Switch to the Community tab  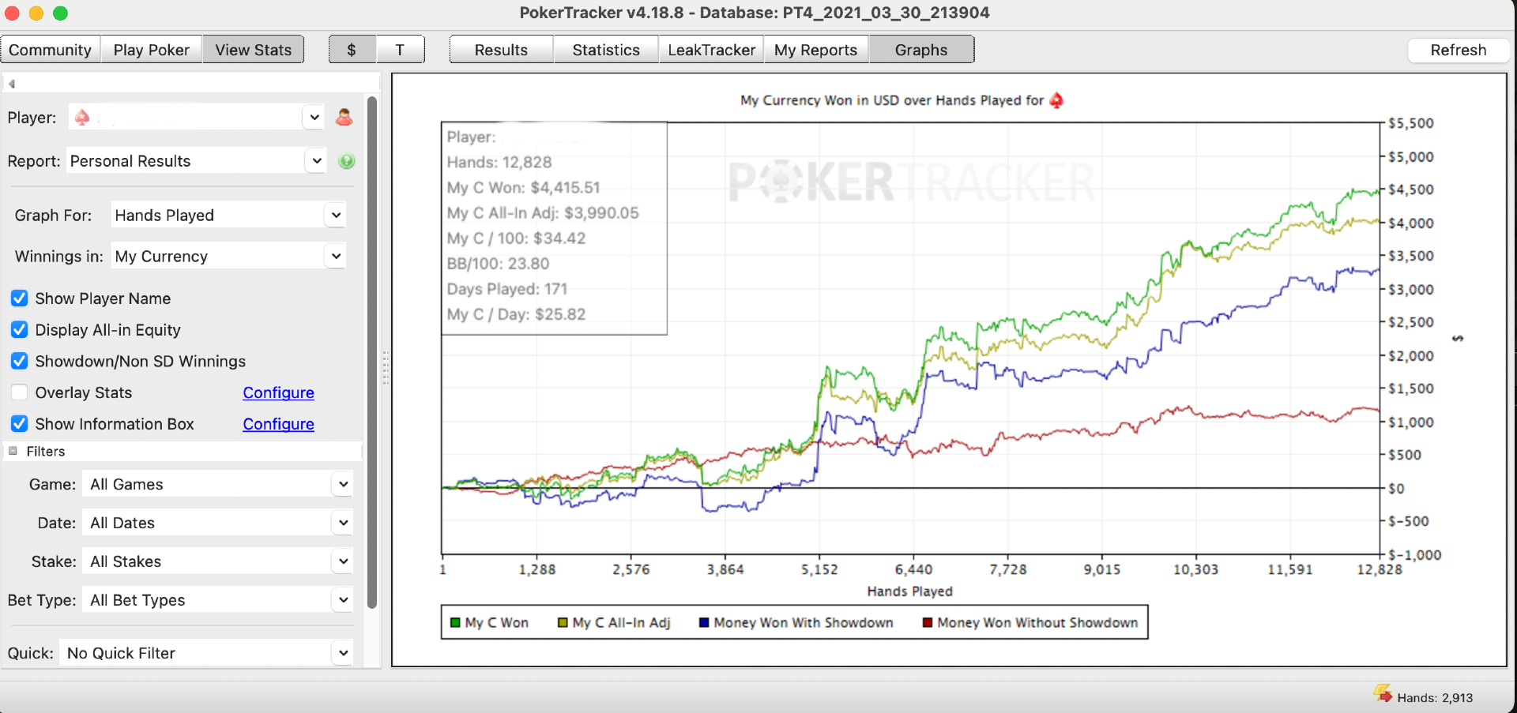51,50
